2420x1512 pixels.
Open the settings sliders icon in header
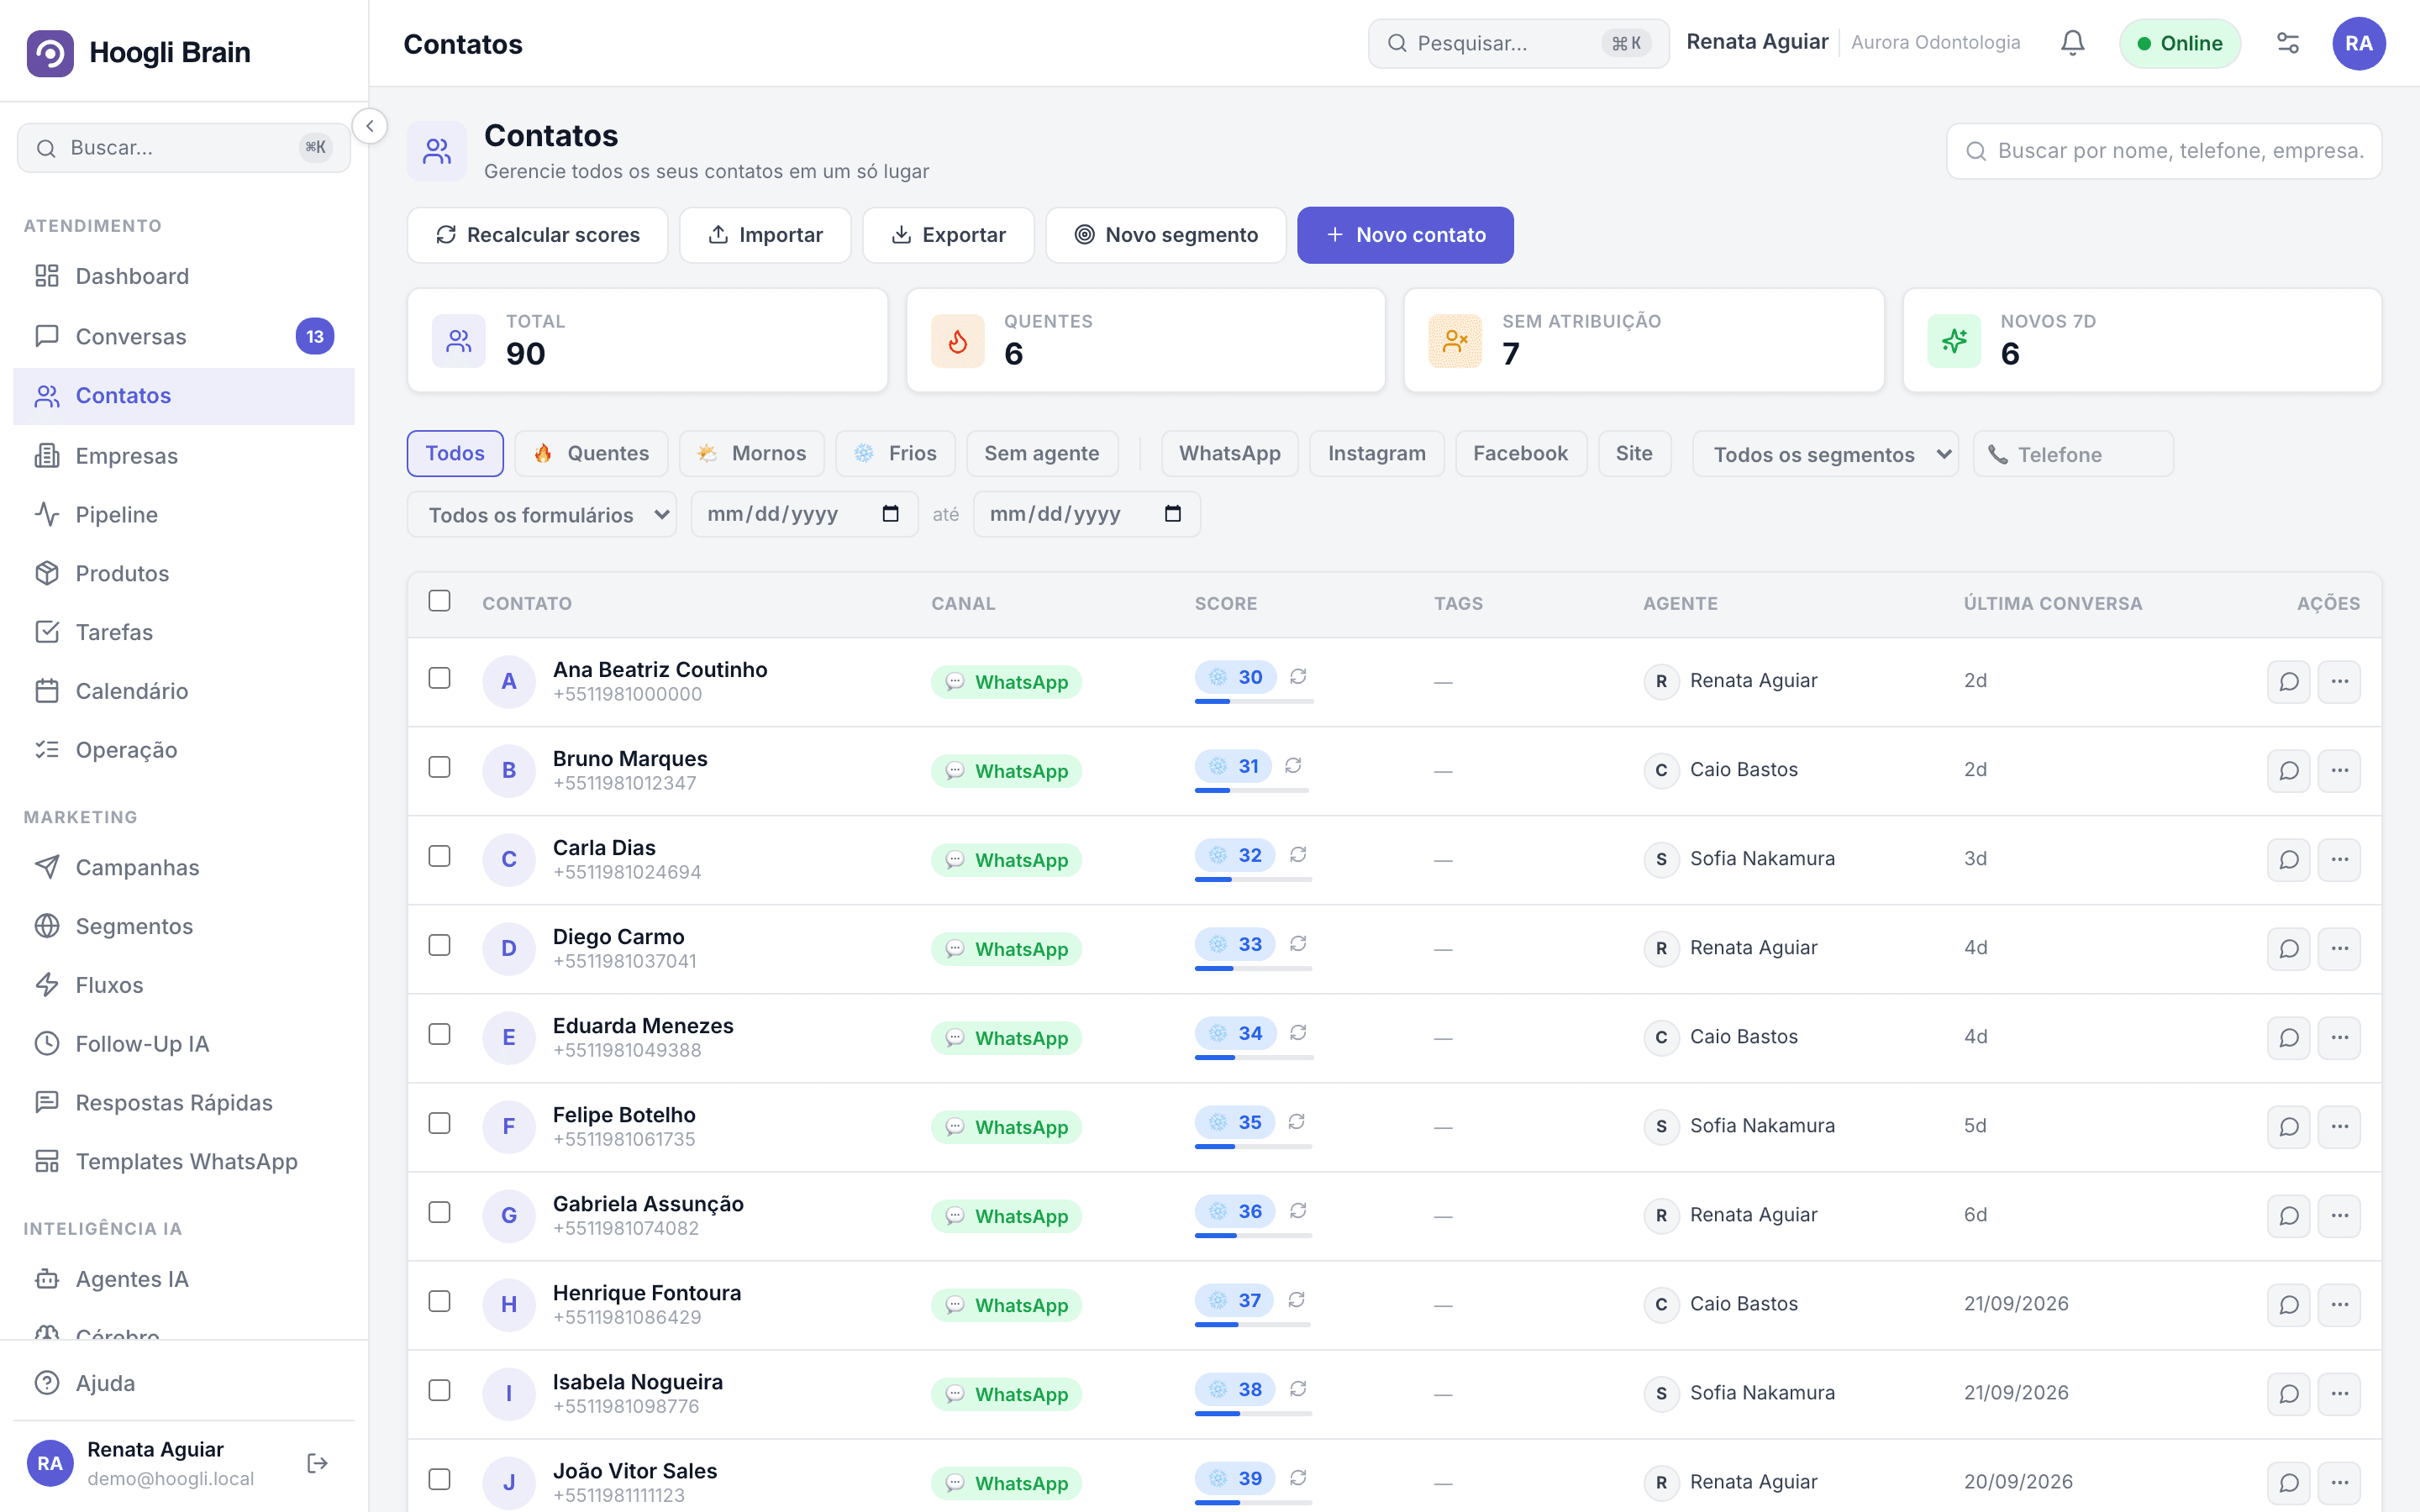click(x=2288, y=43)
